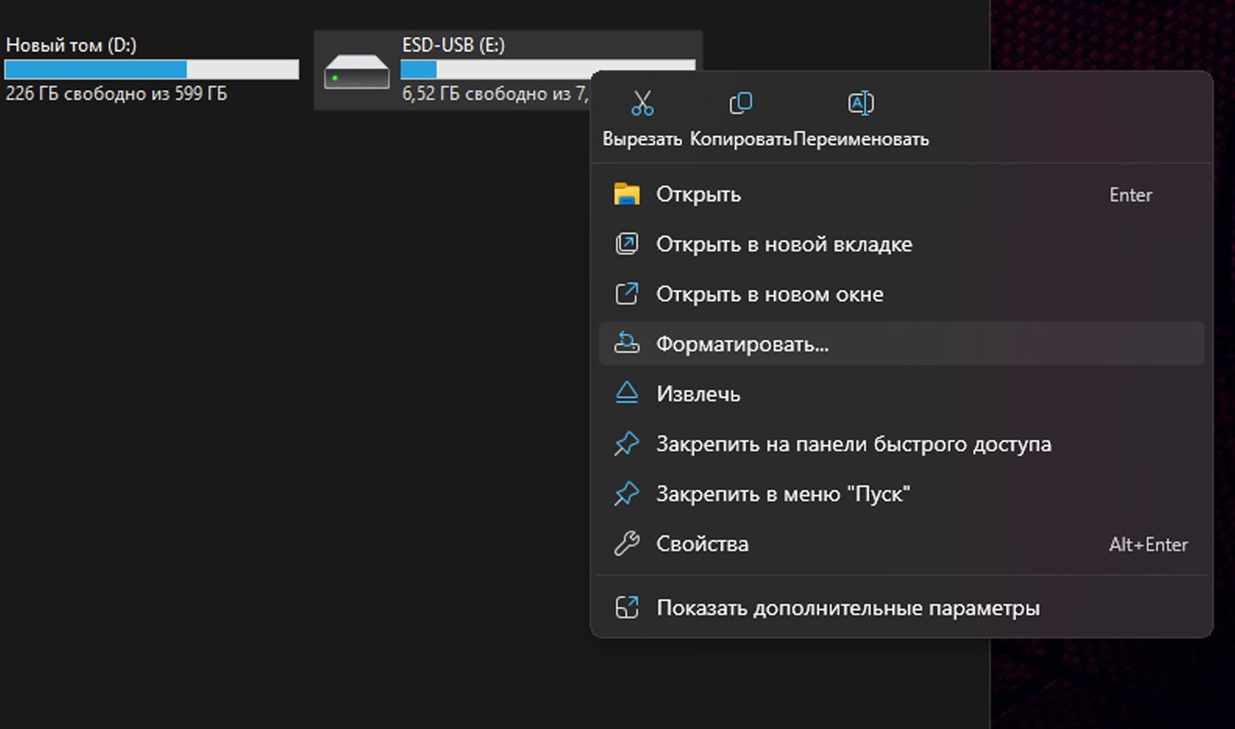Click the Копировать label

pyautogui.click(x=740, y=139)
